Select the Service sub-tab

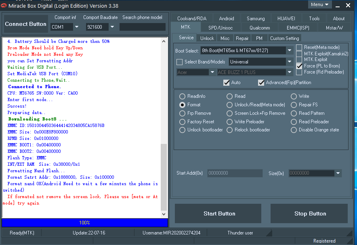tap(186, 38)
